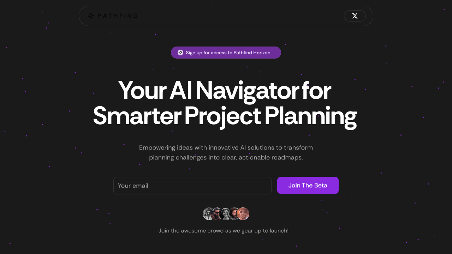Click the social icon at navbar right end
This screenshot has height=254, width=452.
click(x=355, y=16)
